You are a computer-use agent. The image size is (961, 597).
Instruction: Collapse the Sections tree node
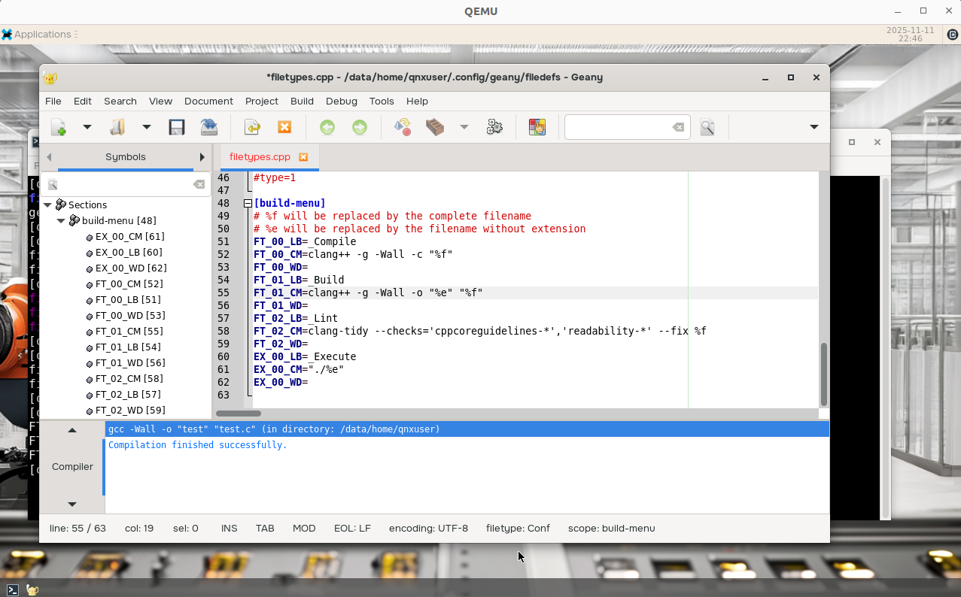point(47,205)
